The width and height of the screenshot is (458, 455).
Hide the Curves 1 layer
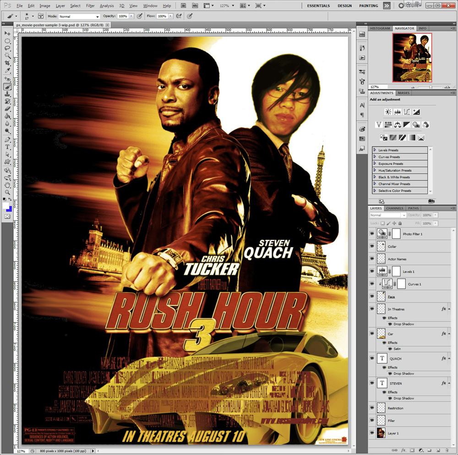(372, 284)
